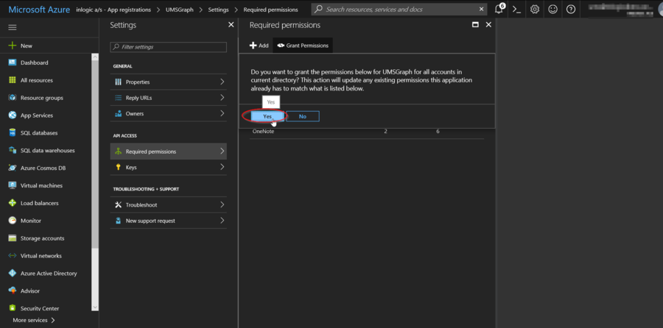Toggle the hamburger sidebar menu

[x=12, y=26]
